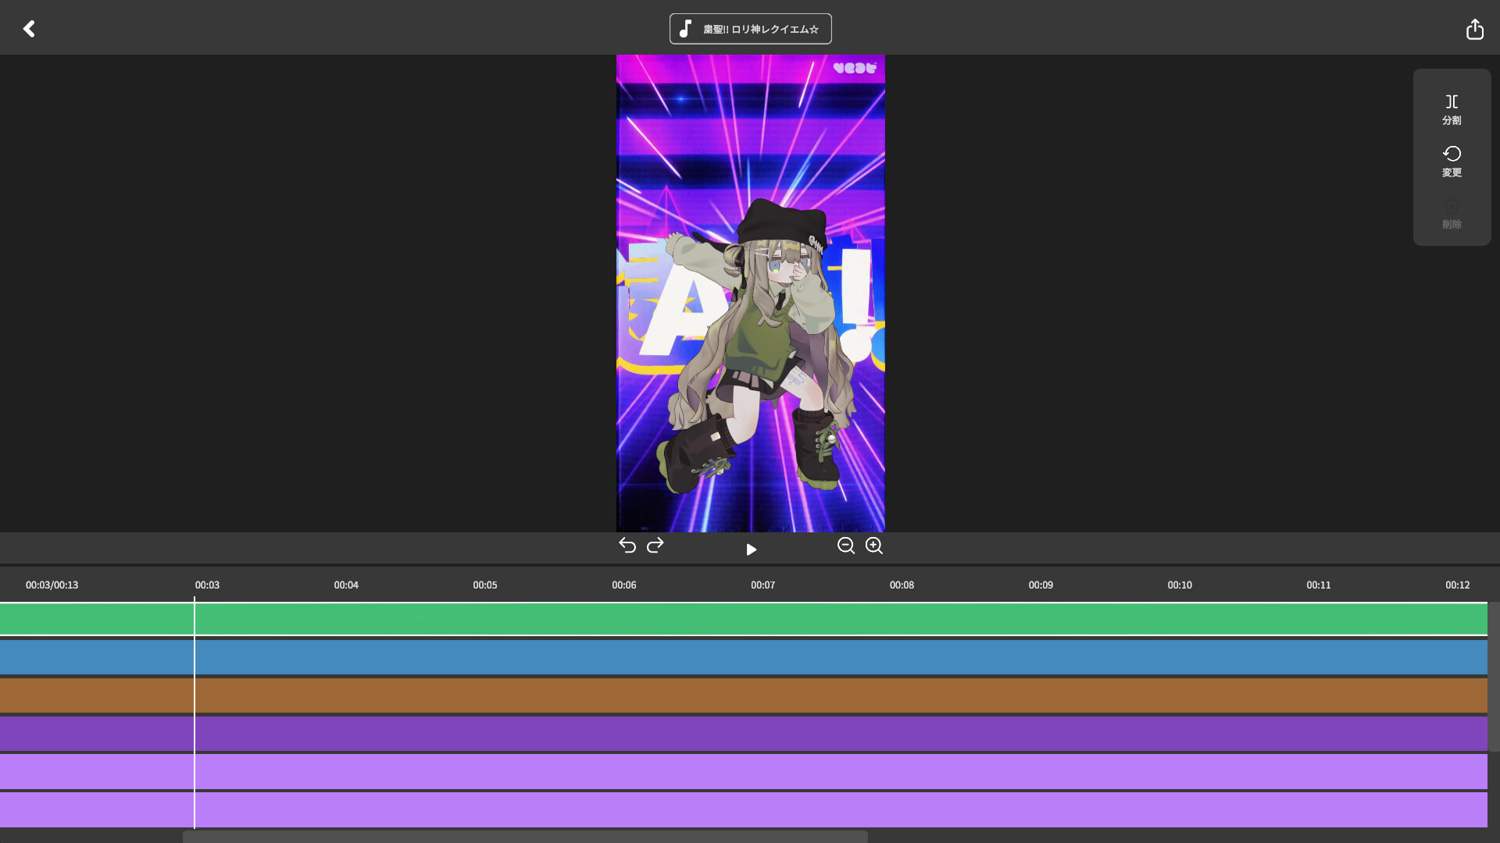The height and width of the screenshot is (843, 1500).
Task: Undo the last edit
Action: [x=627, y=545]
